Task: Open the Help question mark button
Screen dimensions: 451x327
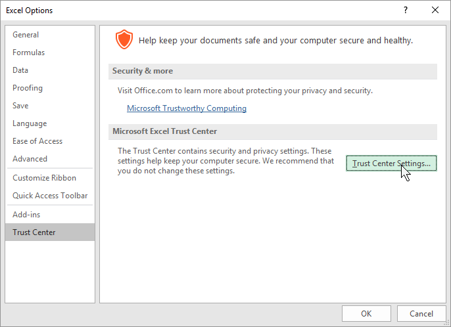Action: pos(406,11)
